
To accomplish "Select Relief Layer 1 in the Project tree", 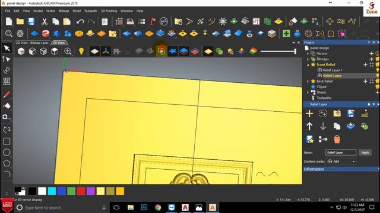I will [x=332, y=70].
